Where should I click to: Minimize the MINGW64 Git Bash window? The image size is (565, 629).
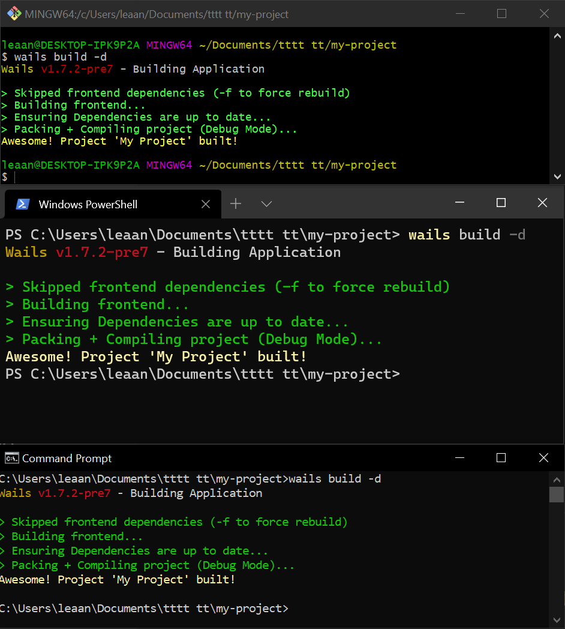click(x=461, y=14)
